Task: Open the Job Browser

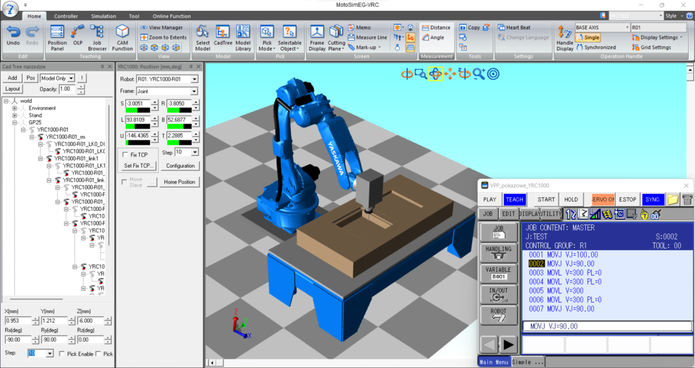Action: (x=97, y=38)
